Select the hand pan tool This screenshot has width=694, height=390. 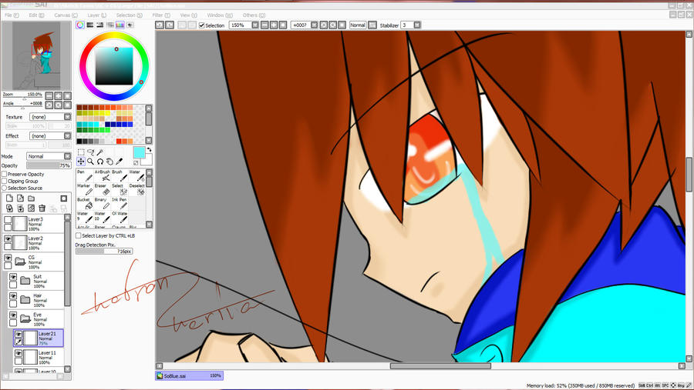[x=109, y=162]
